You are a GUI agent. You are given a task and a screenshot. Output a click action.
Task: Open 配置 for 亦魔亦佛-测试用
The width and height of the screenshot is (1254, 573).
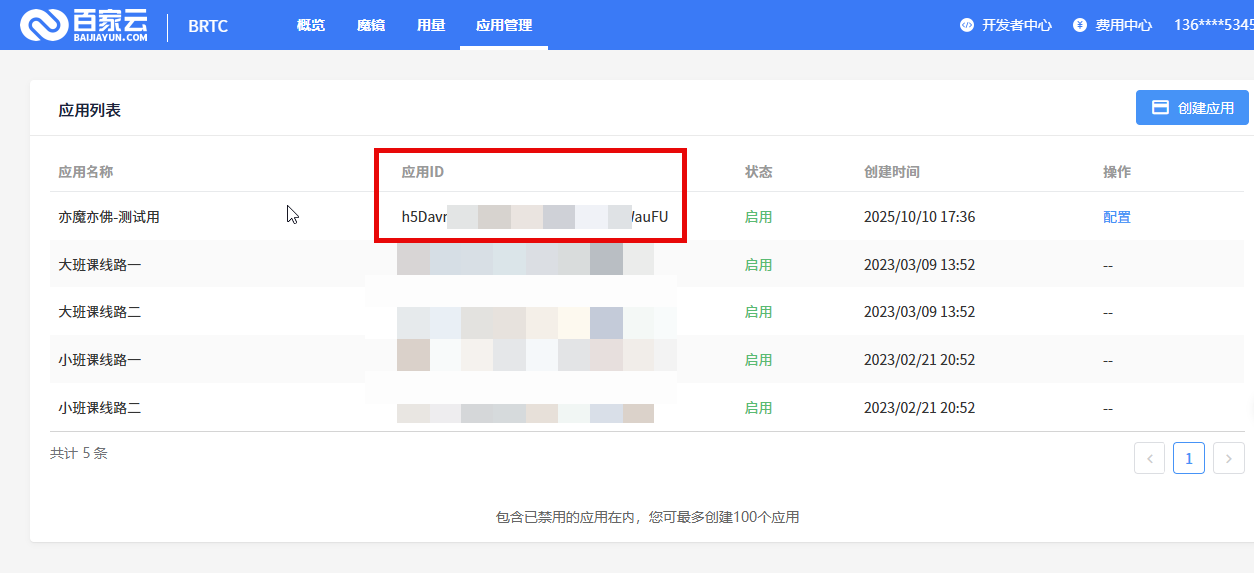click(1117, 217)
